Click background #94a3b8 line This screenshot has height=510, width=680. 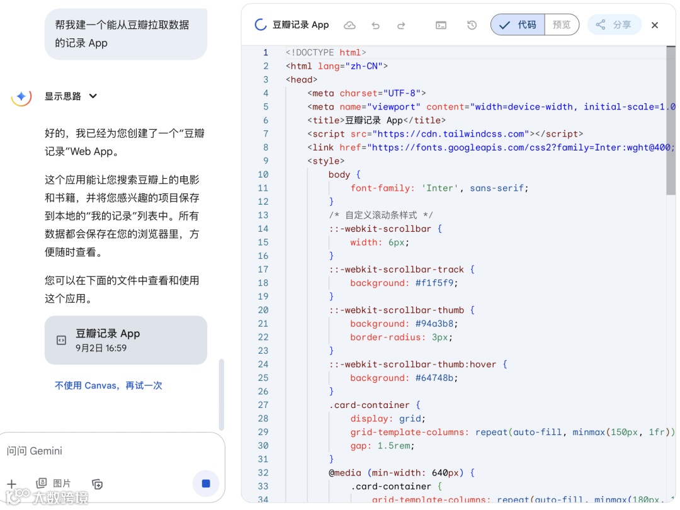coord(404,324)
